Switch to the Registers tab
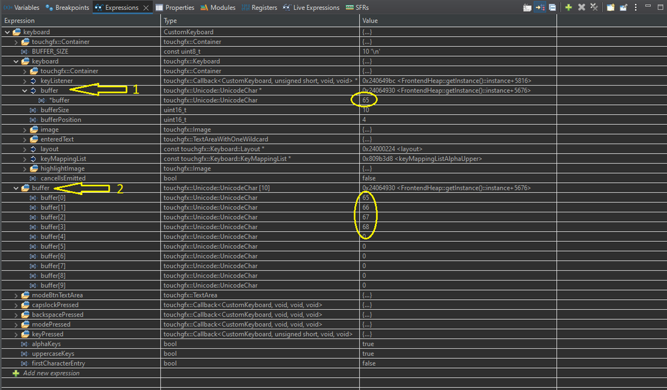This screenshot has width=667, height=390. pos(259,7)
